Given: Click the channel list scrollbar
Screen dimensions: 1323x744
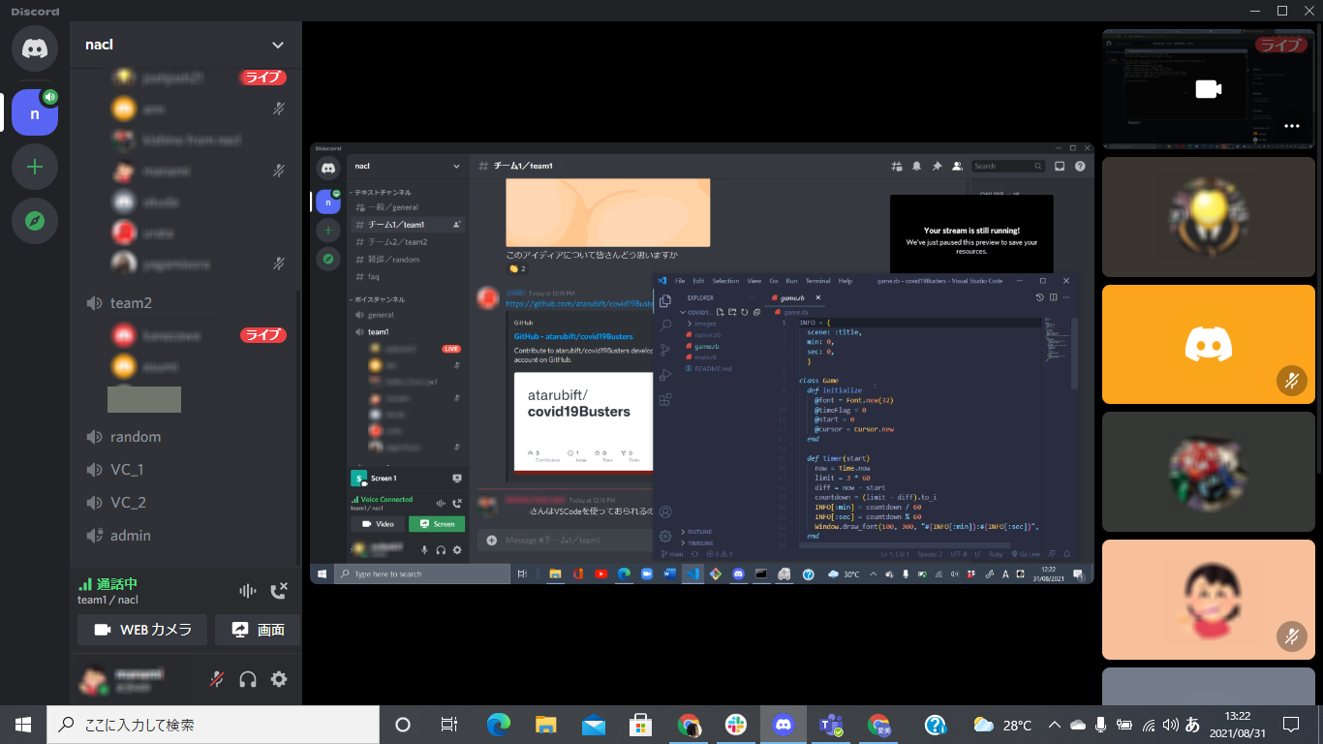Looking at the screenshot, I should tap(297, 387).
